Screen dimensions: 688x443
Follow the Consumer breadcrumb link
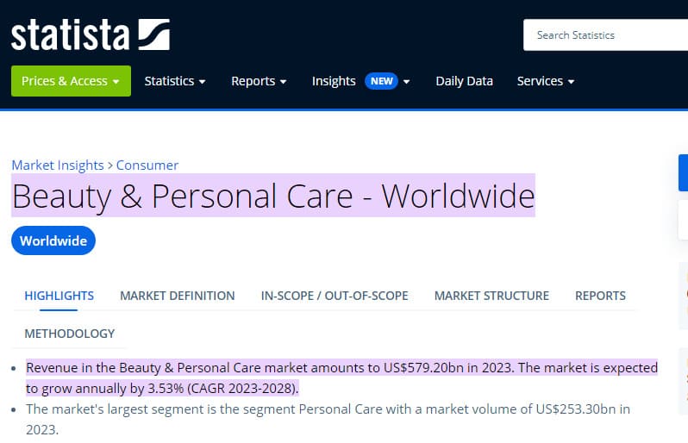(147, 165)
